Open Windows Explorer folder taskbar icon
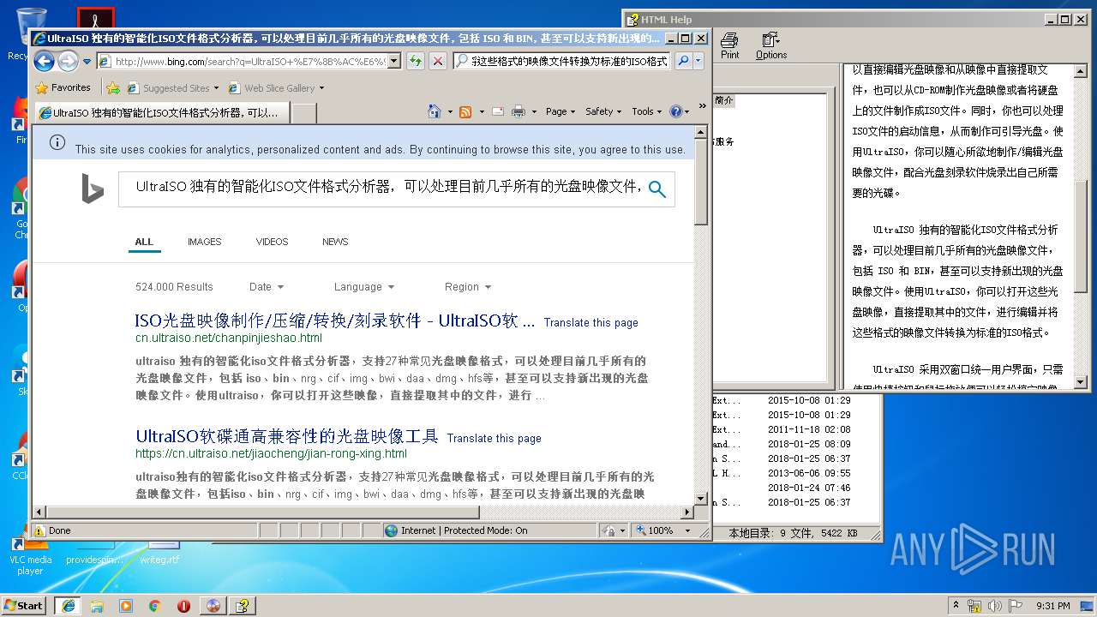 pos(97,605)
